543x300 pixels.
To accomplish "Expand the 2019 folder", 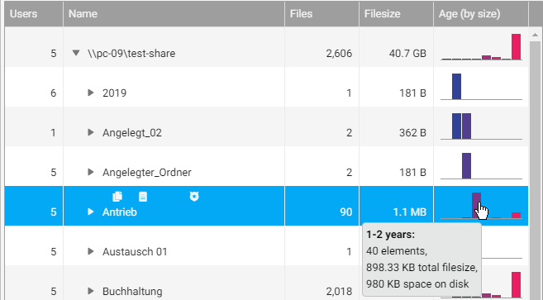I will (x=91, y=93).
